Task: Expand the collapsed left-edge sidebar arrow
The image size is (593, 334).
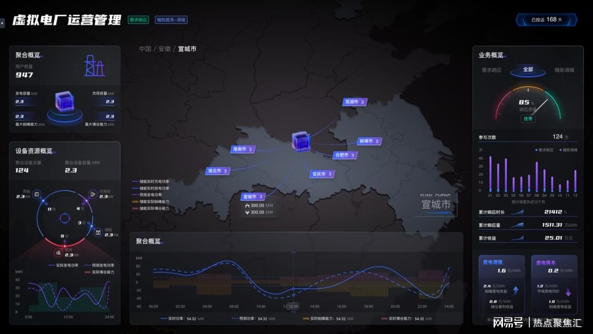Action: pos(3,21)
